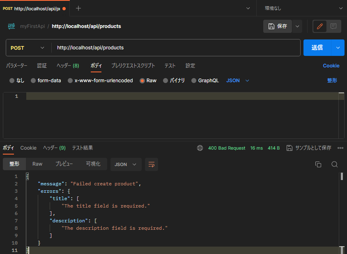The image size is (347, 254).
Task: Toggle response line wrap icon
Action: [x=152, y=164]
